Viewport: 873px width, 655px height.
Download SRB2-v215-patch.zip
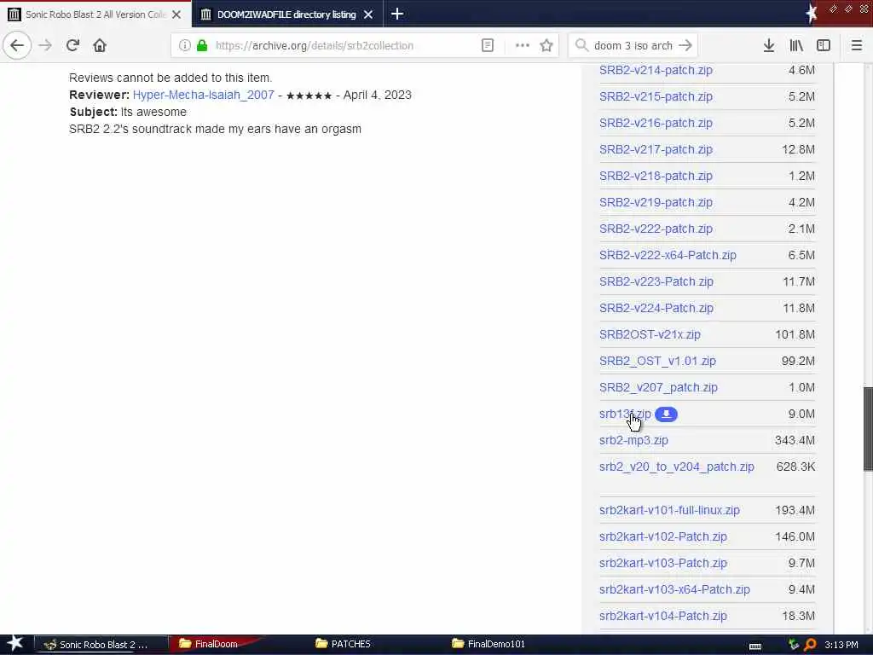click(x=656, y=96)
